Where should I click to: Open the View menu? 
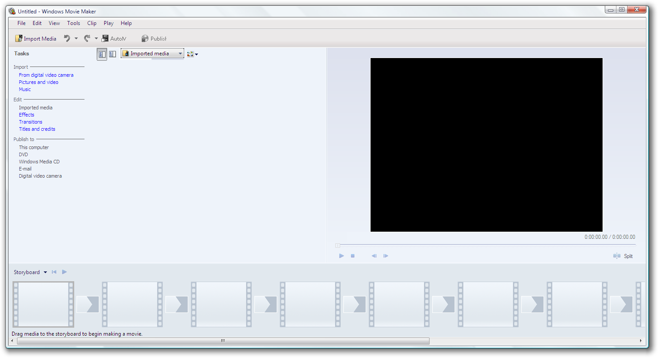click(54, 23)
